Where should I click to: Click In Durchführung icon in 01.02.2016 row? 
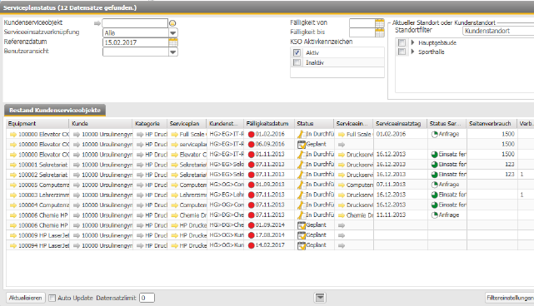coord(302,135)
